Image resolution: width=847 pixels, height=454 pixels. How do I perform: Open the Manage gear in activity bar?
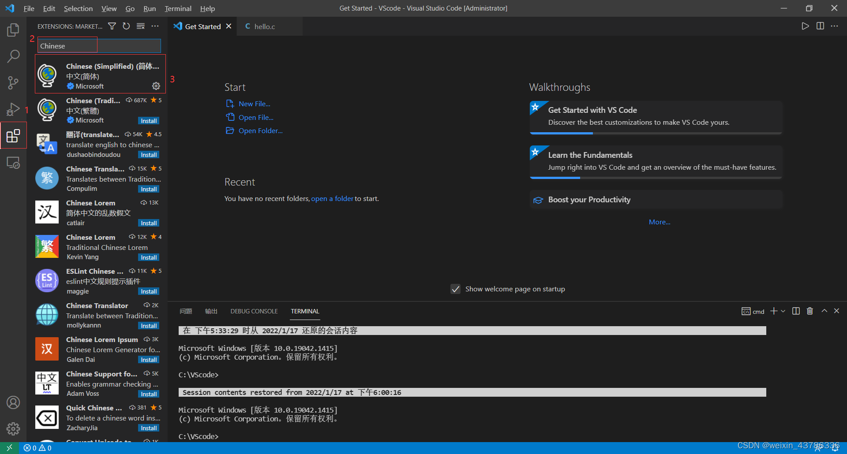tap(13, 428)
